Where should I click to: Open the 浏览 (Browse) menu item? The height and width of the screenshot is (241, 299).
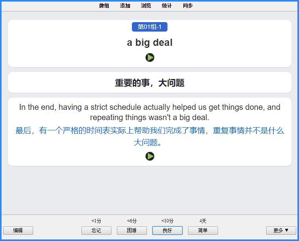click(x=146, y=6)
